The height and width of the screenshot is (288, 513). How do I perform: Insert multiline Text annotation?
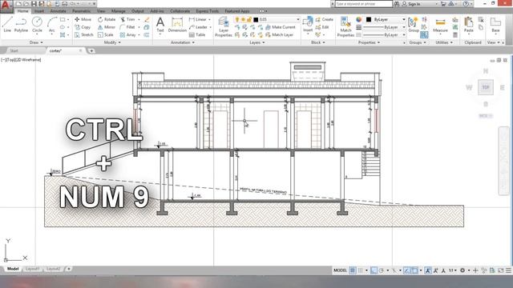coord(160,25)
